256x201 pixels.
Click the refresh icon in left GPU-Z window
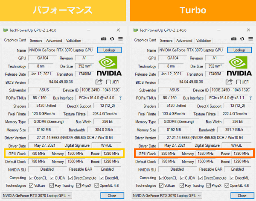[x=112, y=39]
